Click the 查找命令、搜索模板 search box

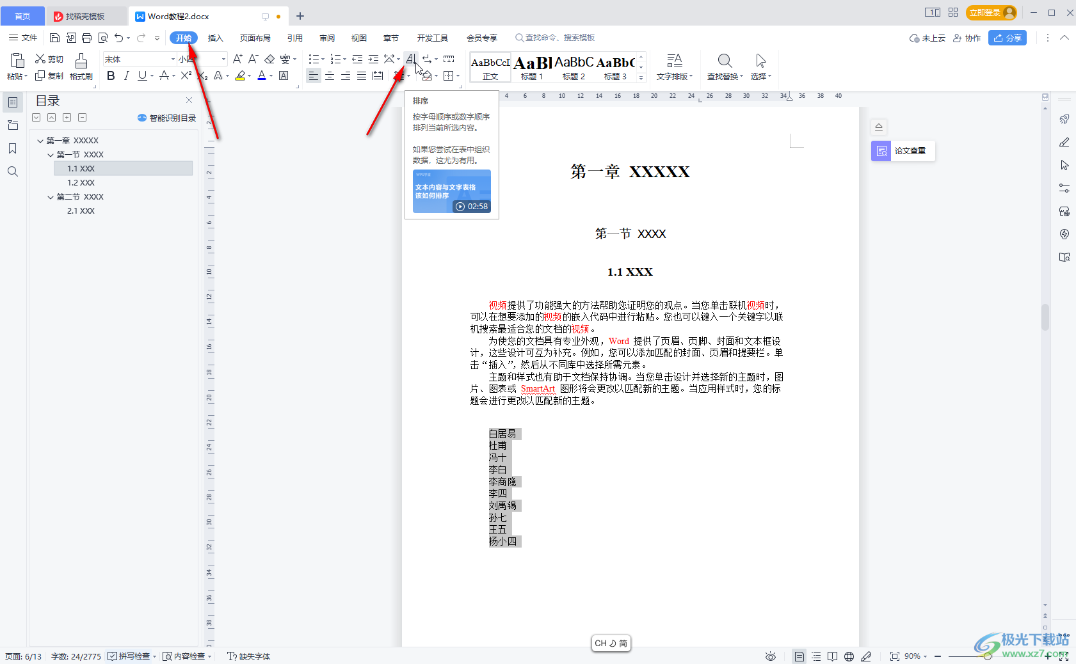(x=556, y=38)
